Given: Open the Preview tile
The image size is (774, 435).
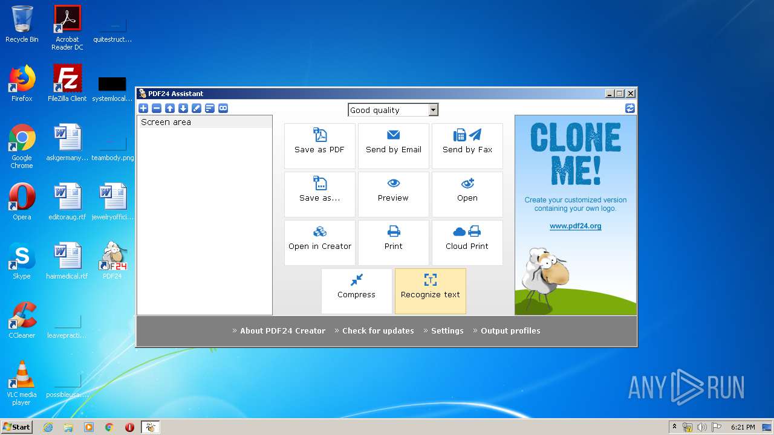Looking at the screenshot, I should pos(394,195).
